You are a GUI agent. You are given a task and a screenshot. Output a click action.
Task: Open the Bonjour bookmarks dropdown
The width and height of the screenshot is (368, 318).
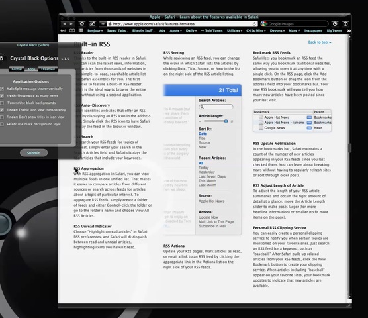tap(95, 30)
